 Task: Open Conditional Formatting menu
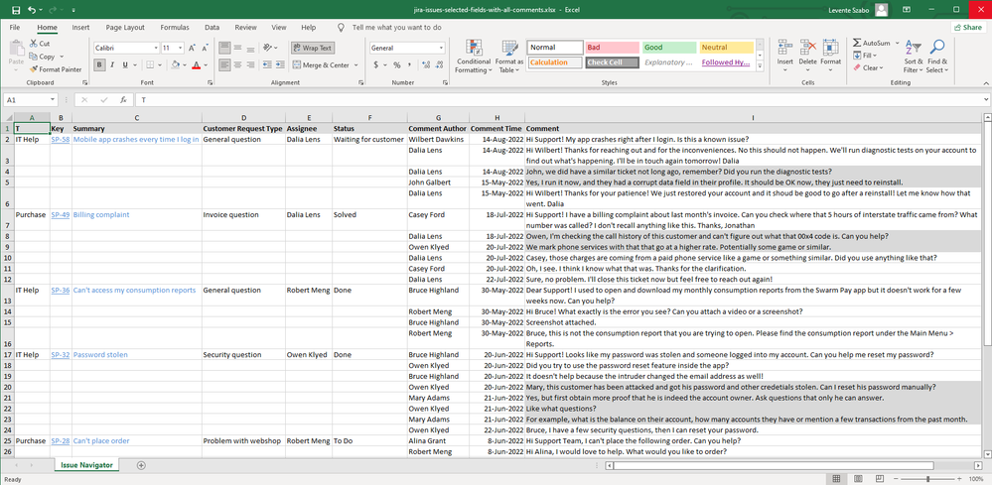click(473, 57)
